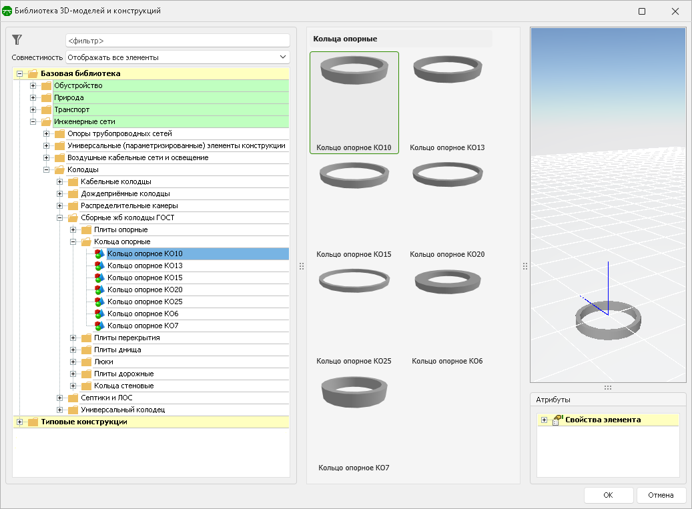This screenshot has height=509, width=692.
Task: Expand the Плиты перекрытия folder
Action: click(73, 338)
